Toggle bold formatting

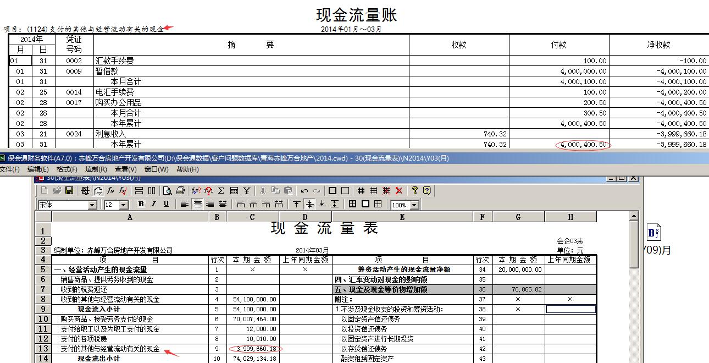click(x=141, y=204)
